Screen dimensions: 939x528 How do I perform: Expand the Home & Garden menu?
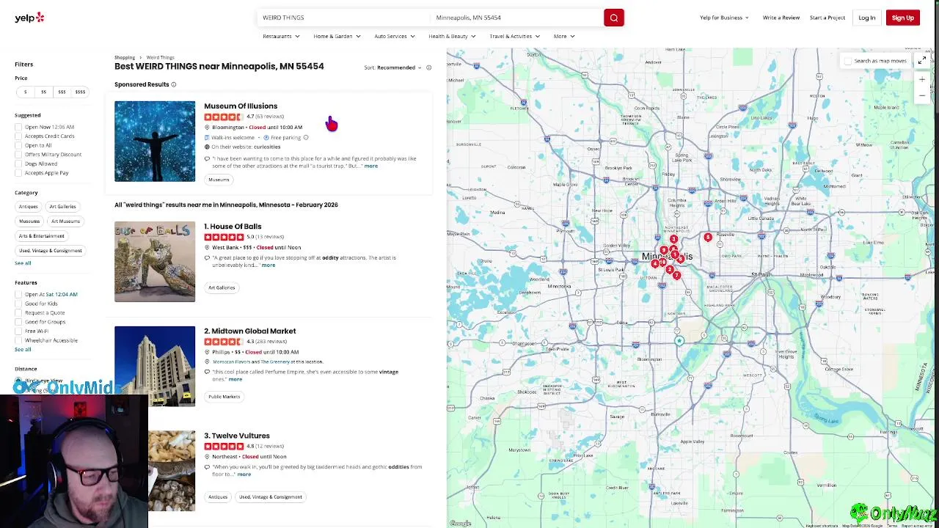337,37
